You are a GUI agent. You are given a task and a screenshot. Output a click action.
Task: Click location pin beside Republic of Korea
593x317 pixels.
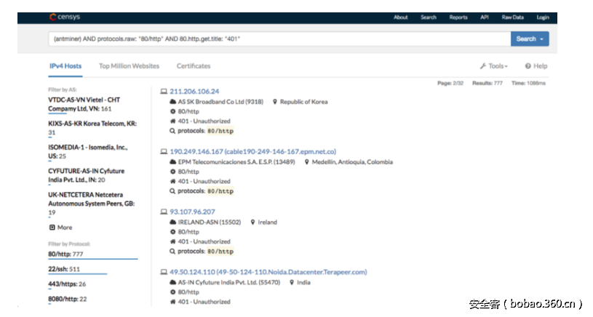[275, 102]
